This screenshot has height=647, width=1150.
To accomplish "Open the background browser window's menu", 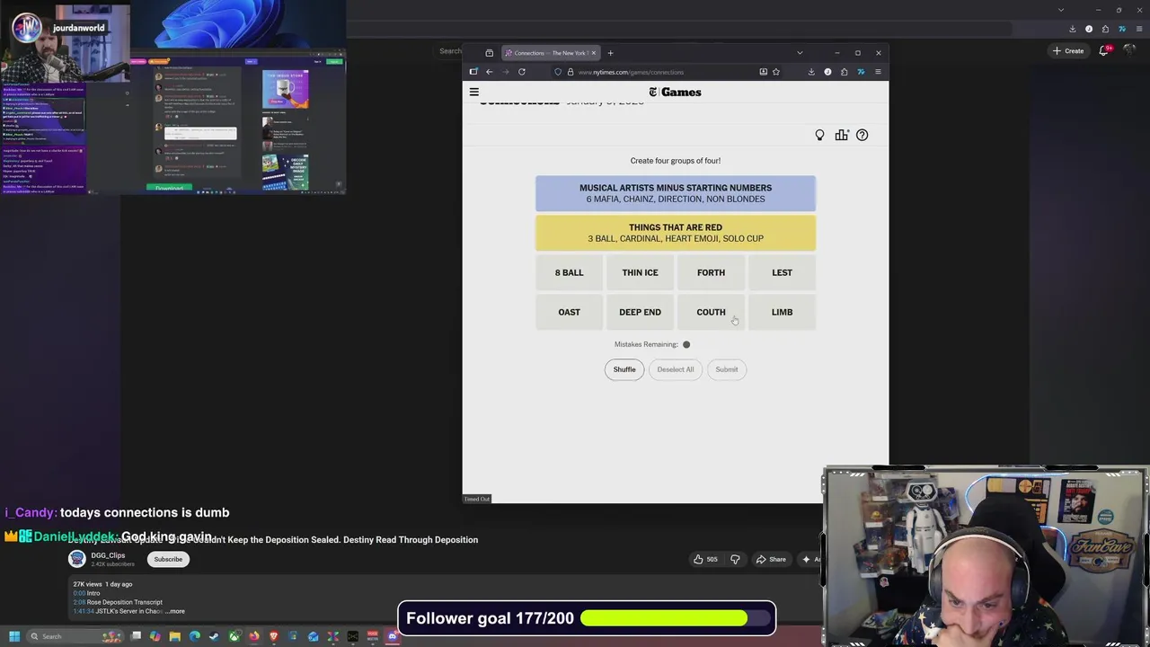I will pyautogui.click(x=1138, y=29).
